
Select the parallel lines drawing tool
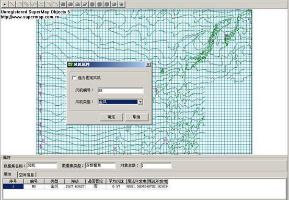[27, 4]
